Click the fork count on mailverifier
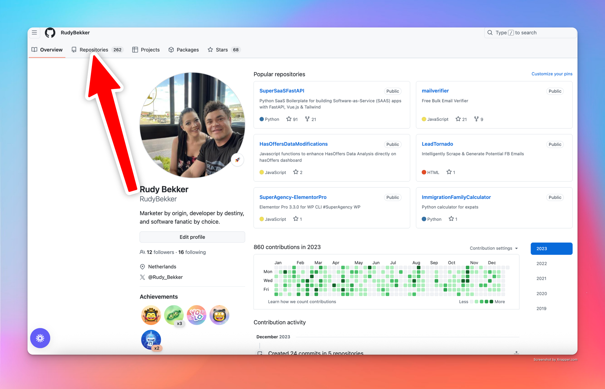The image size is (605, 389). [x=479, y=119]
